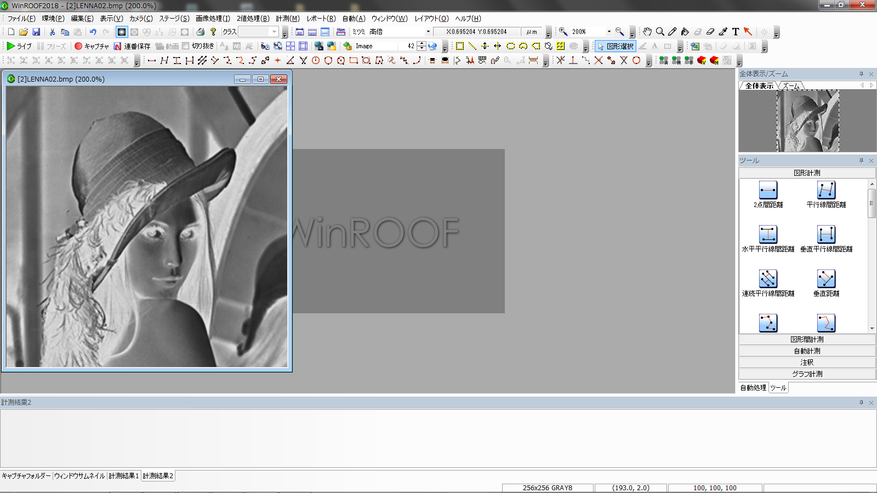Select the rectangle measurement tool
The image size is (877, 493).
354,60
